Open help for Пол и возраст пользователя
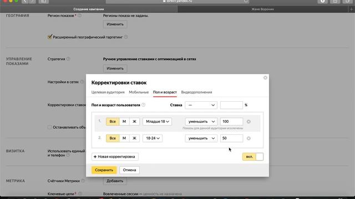The width and height of the screenshot is (355, 199). 143,104
